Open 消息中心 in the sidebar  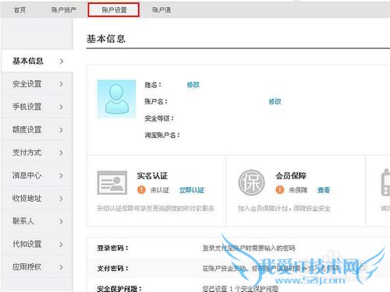37,176
